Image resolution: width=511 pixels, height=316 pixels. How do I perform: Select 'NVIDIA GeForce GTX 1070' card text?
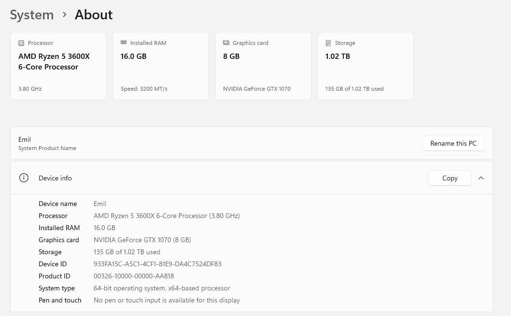257,88
